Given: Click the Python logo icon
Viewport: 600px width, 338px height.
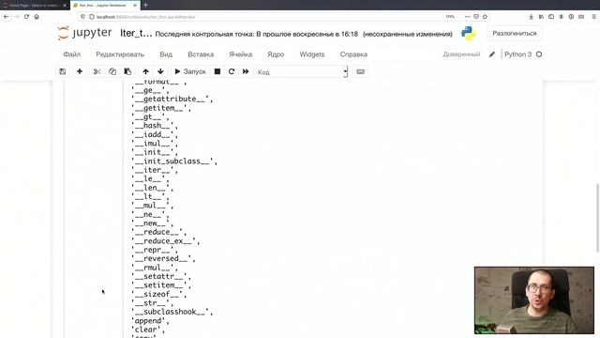Looking at the screenshot, I should [x=469, y=34].
